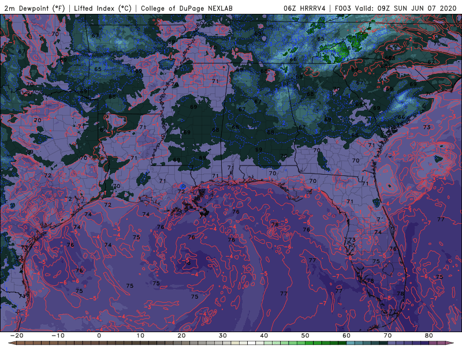Screen dimensions: 462x346
Task: Click the '-20' color scale label
Action: [17, 336]
